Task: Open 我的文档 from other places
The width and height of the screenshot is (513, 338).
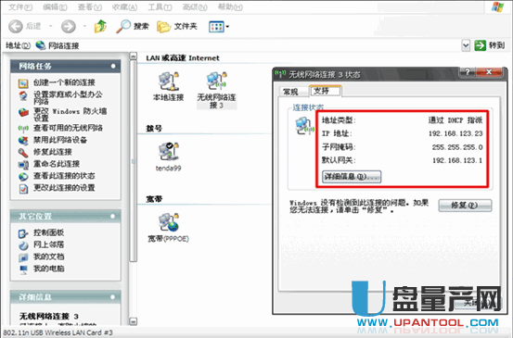Action: tap(48, 257)
